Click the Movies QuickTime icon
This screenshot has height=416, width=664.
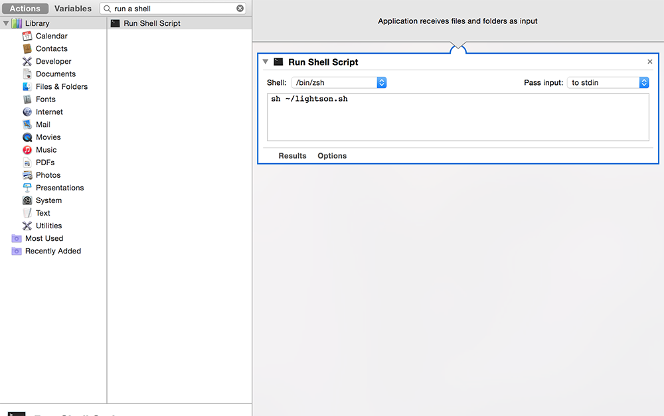coord(27,137)
